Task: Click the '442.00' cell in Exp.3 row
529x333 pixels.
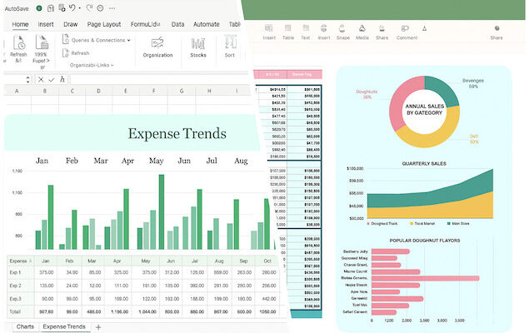Action: click(x=269, y=299)
